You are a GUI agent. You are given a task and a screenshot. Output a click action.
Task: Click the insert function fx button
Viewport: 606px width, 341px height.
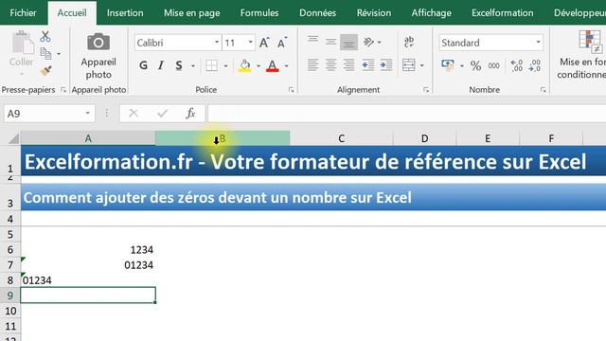pyautogui.click(x=190, y=114)
